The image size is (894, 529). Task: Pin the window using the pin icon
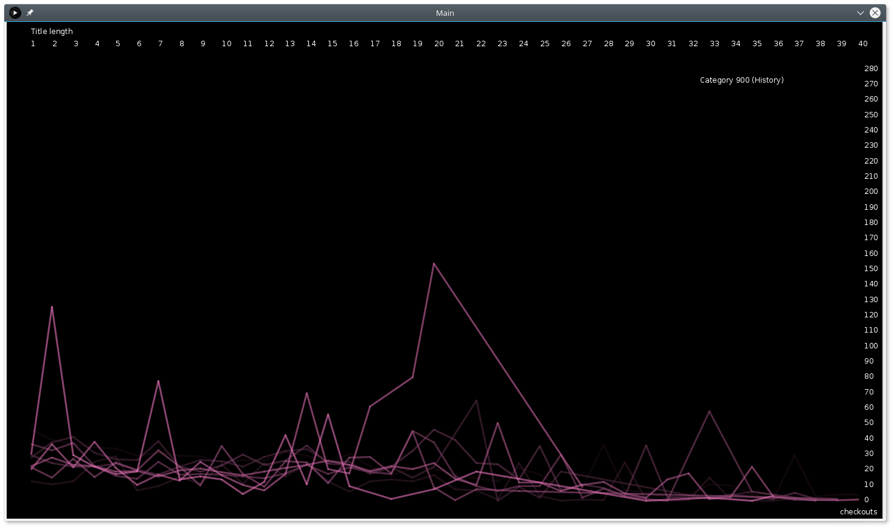pos(30,13)
